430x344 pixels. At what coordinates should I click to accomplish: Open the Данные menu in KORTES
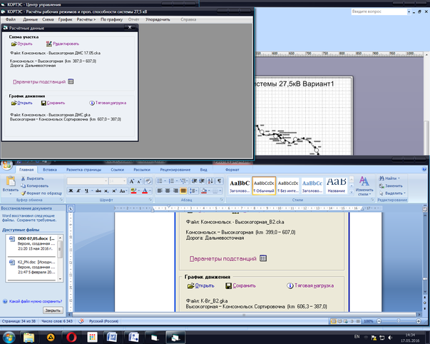[30, 19]
